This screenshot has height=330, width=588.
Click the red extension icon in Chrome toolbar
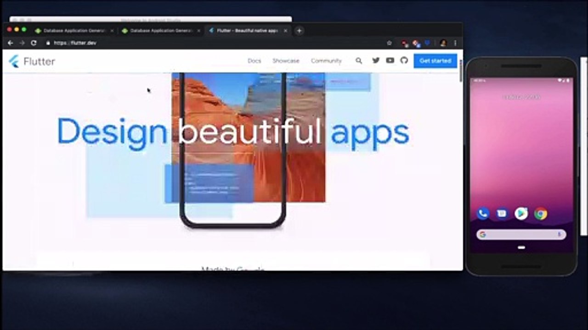405,43
